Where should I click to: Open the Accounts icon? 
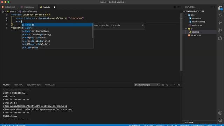pos(220,113)
